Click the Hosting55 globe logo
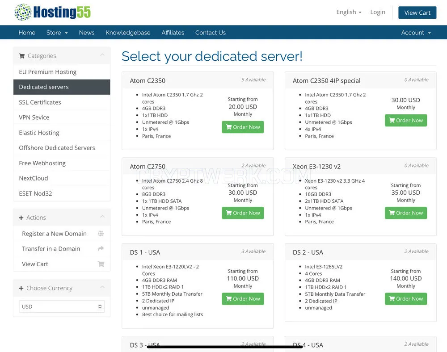This screenshot has height=352, width=447. pos(23,12)
